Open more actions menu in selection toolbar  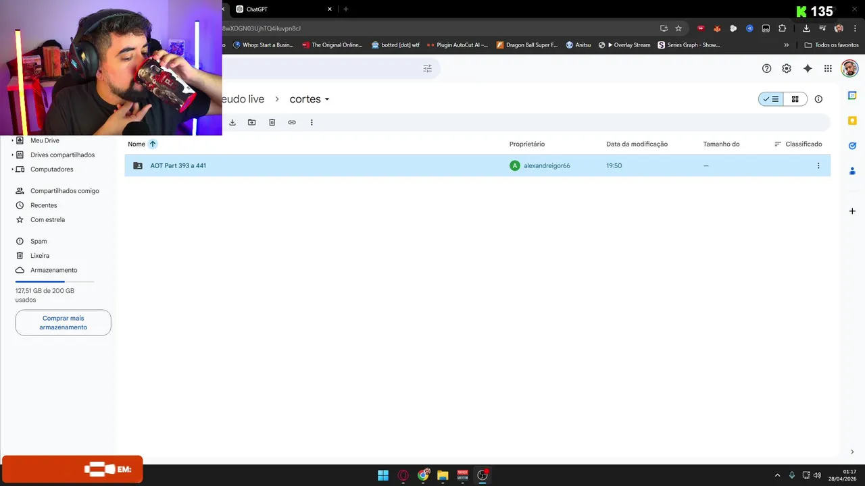tap(312, 122)
